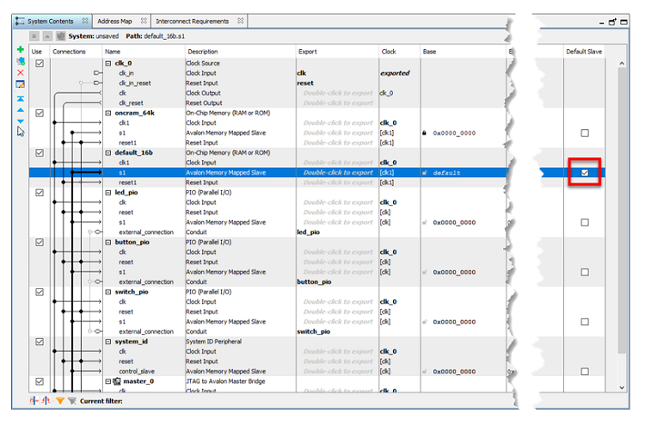Click the vertical scrollbar down arrow
Image resolution: width=645 pixels, height=426 pixels.
(622, 387)
